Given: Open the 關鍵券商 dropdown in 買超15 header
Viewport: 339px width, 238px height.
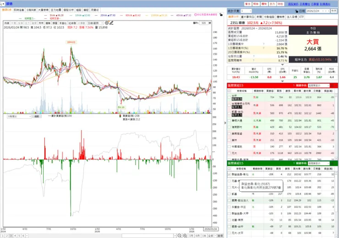Looking at the screenshot, I should [x=328, y=85].
